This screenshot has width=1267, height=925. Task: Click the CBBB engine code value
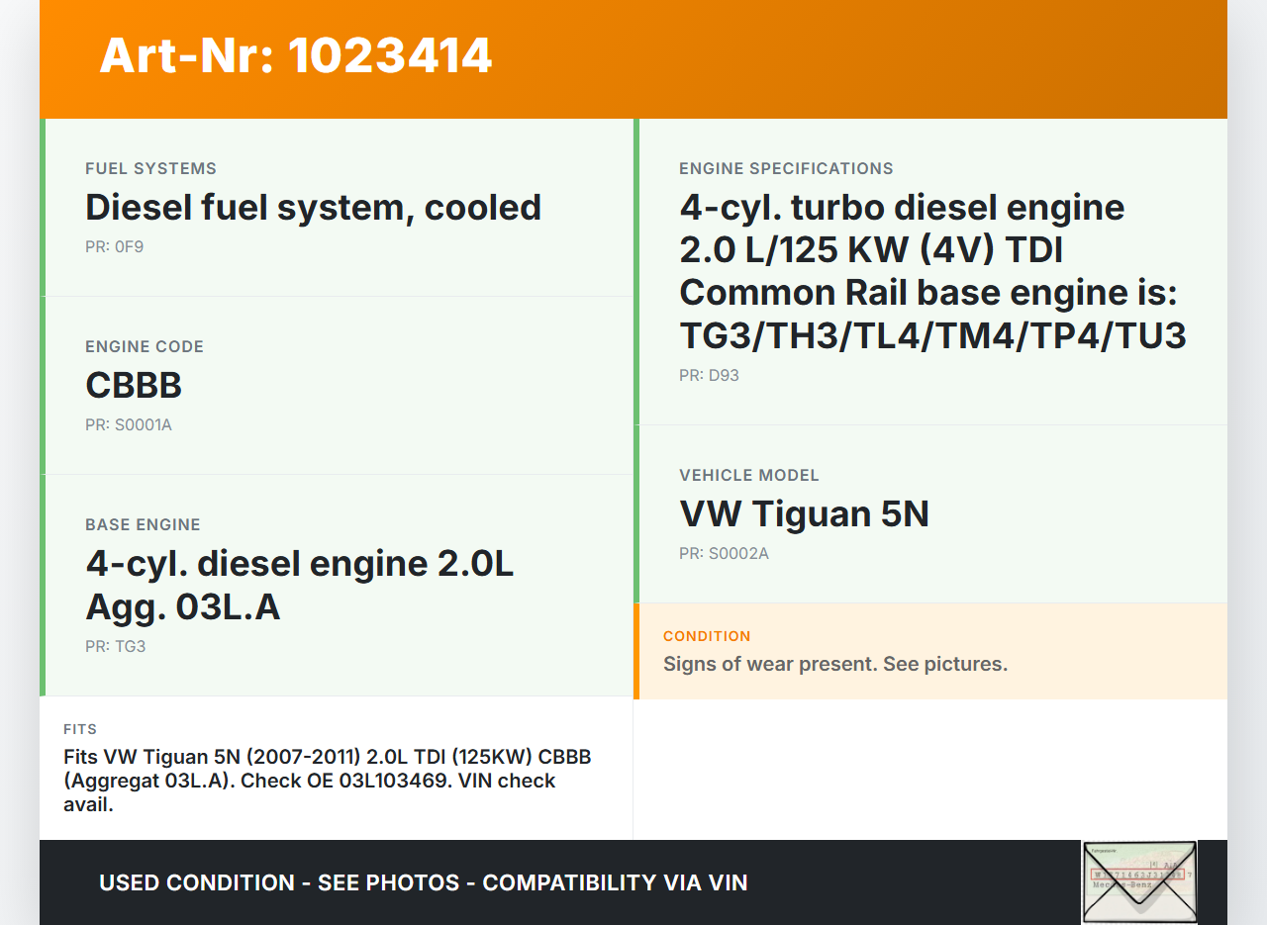pyautogui.click(x=134, y=386)
